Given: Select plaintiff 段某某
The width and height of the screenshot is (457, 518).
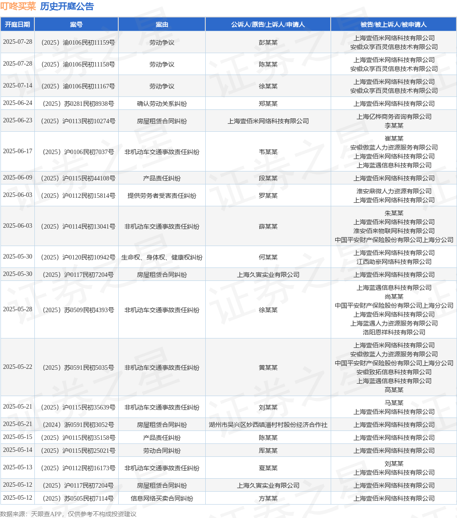Looking at the screenshot, I should [268, 178].
